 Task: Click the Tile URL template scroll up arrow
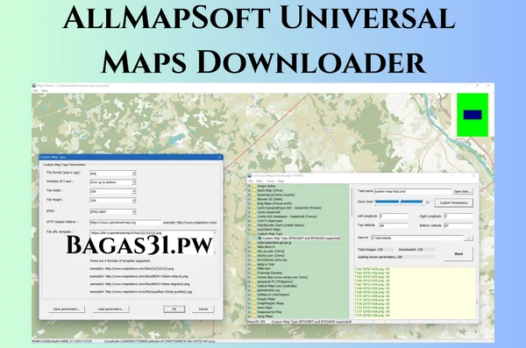215,232
